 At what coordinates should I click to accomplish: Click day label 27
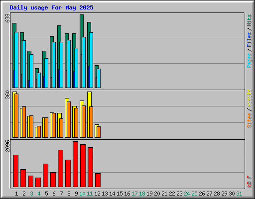(x=209, y=194)
